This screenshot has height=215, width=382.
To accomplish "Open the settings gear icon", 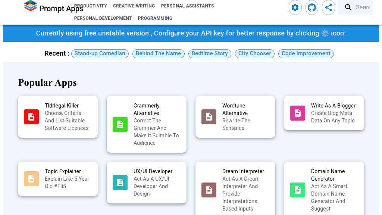I will click(295, 7).
